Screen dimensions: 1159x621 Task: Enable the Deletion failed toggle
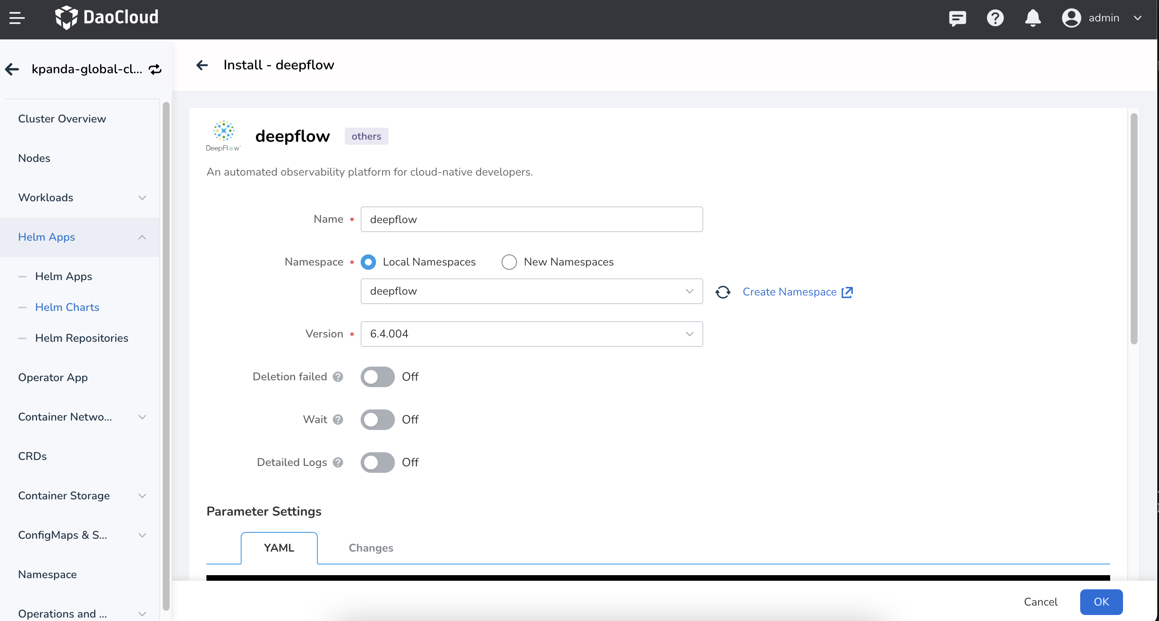377,376
